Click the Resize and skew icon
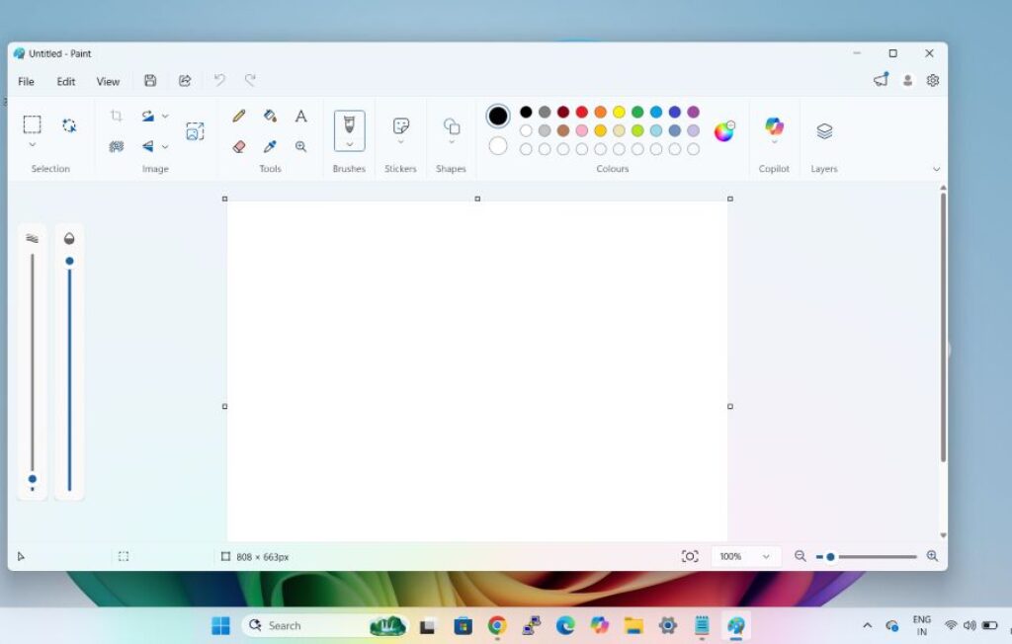The height and width of the screenshot is (644, 1012). coord(195,131)
